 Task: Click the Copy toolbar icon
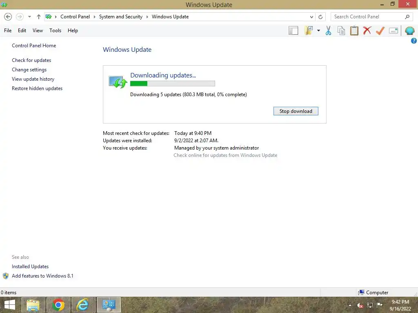click(341, 31)
